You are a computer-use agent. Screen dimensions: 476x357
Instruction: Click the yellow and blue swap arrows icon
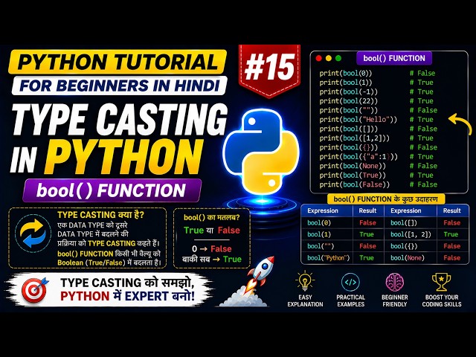33,233
